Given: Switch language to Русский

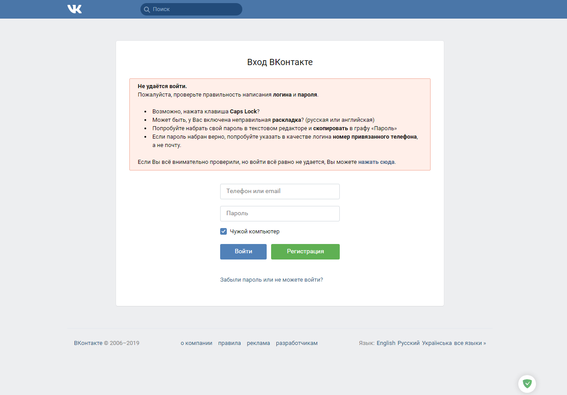Looking at the screenshot, I should click(408, 343).
